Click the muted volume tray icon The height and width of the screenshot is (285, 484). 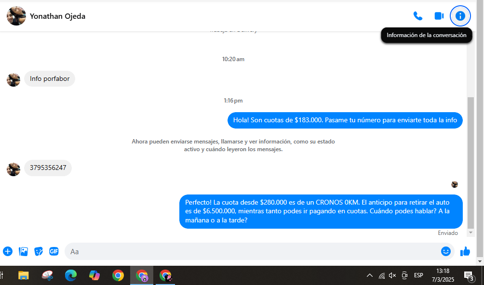point(392,275)
